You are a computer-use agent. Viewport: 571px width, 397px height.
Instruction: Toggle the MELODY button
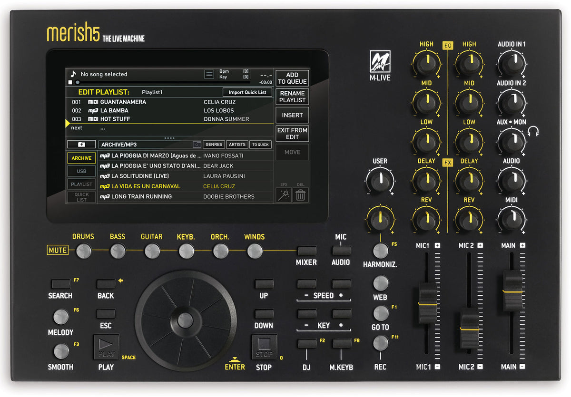pos(61,317)
